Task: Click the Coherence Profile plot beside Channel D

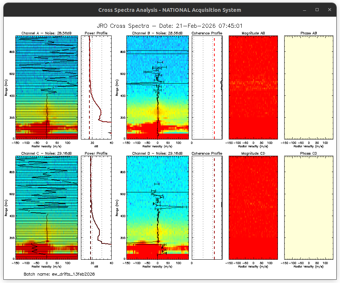Action: pos(207,207)
